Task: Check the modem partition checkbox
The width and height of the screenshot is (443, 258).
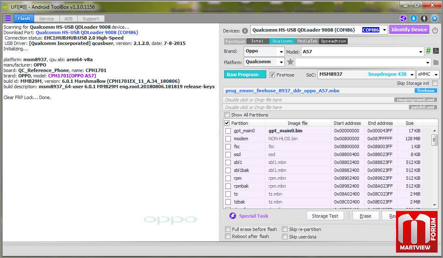Action: click(228, 139)
